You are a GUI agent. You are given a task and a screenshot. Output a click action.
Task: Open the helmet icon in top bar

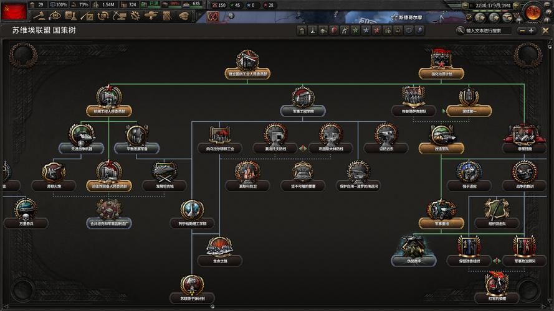(183, 16)
